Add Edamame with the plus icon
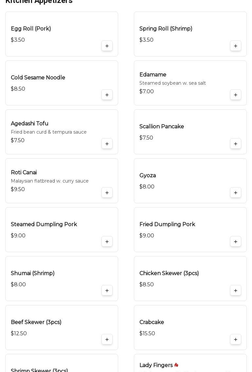 point(236,95)
